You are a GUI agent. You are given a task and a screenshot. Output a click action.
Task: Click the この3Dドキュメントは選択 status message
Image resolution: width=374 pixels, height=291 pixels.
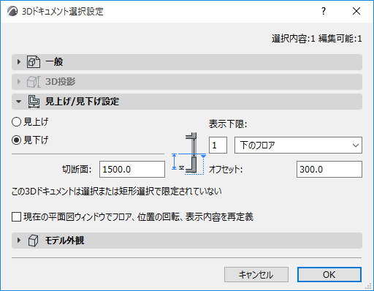[116, 192]
